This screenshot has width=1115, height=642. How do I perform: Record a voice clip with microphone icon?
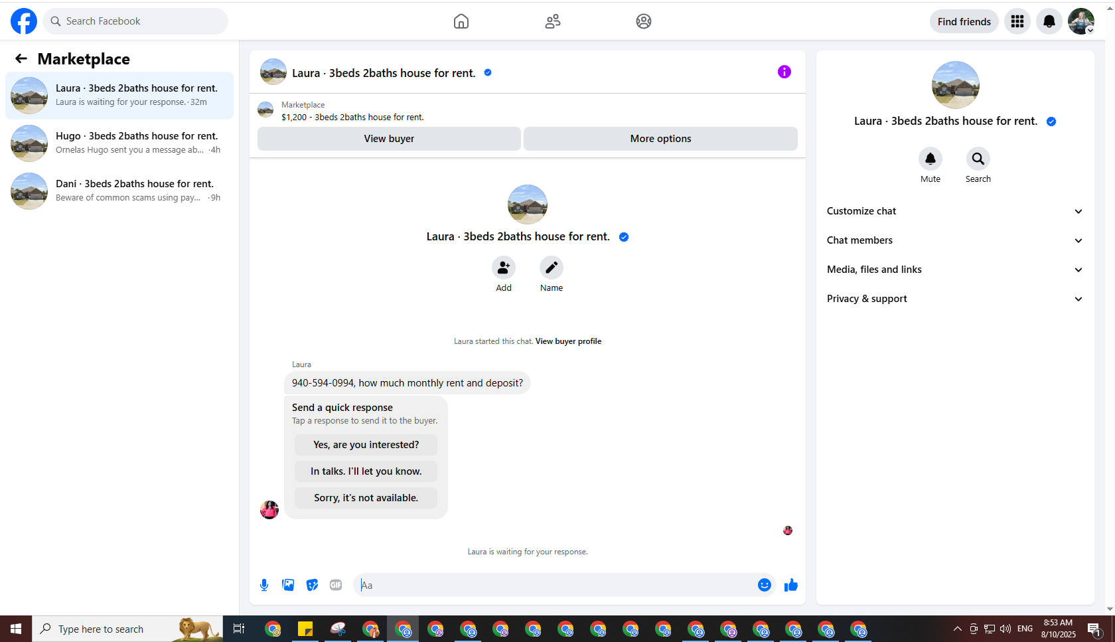coord(264,585)
